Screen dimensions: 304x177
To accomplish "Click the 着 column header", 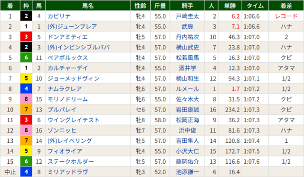I will (x=10, y=5).
